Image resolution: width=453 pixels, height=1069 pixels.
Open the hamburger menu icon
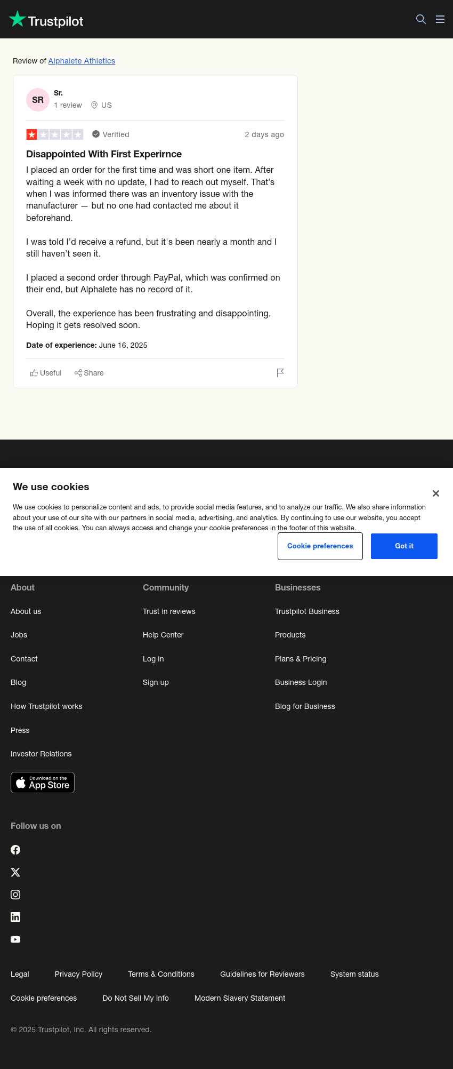click(440, 19)
